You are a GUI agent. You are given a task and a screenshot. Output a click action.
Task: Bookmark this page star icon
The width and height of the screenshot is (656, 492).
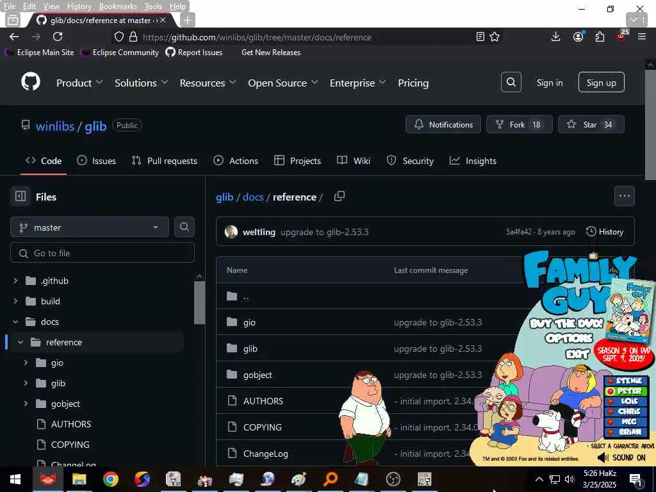(495, 37)
